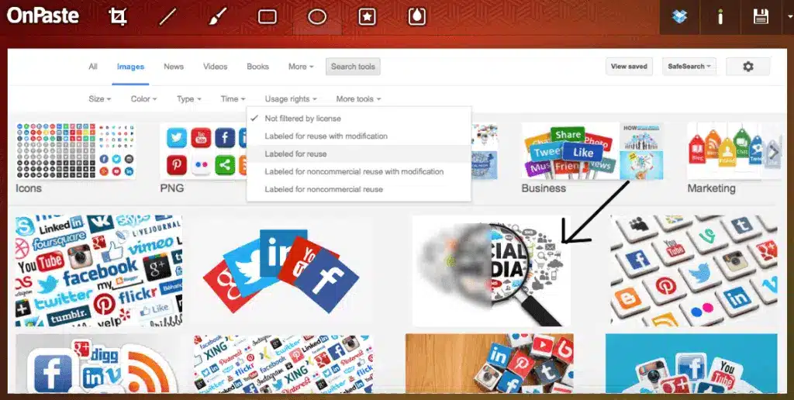The height and width of the screenshot is (400, 794).
Task: Open the Business category thumbnail
Action: coord(592,151)
